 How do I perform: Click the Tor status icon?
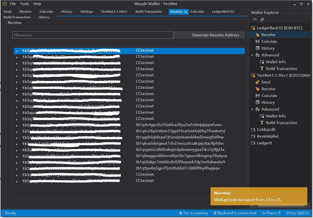pos(181,213)
